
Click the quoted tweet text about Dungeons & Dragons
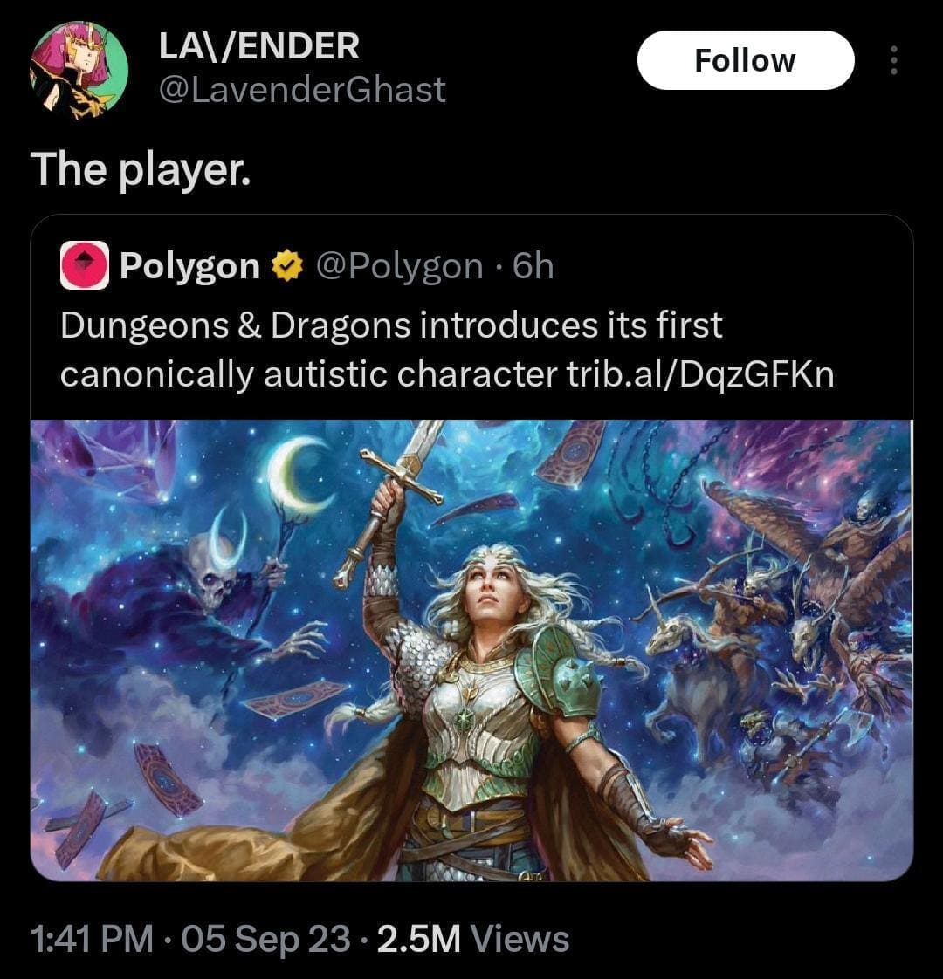tap(447, 350)
